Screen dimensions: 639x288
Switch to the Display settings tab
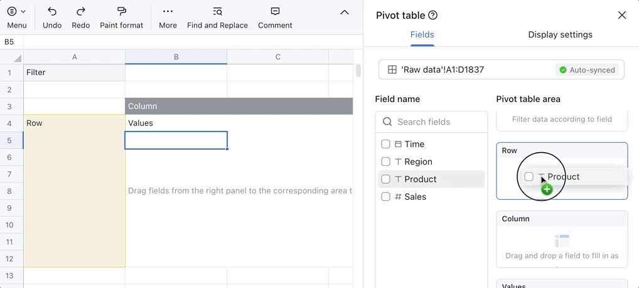560,35
